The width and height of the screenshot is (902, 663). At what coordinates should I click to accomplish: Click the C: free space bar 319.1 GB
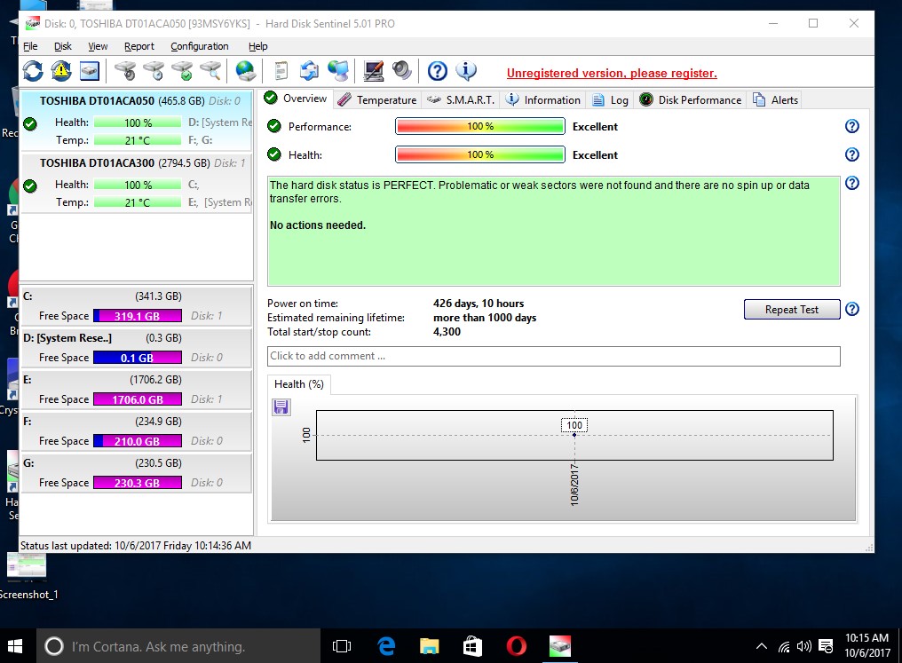coord(138,316)
